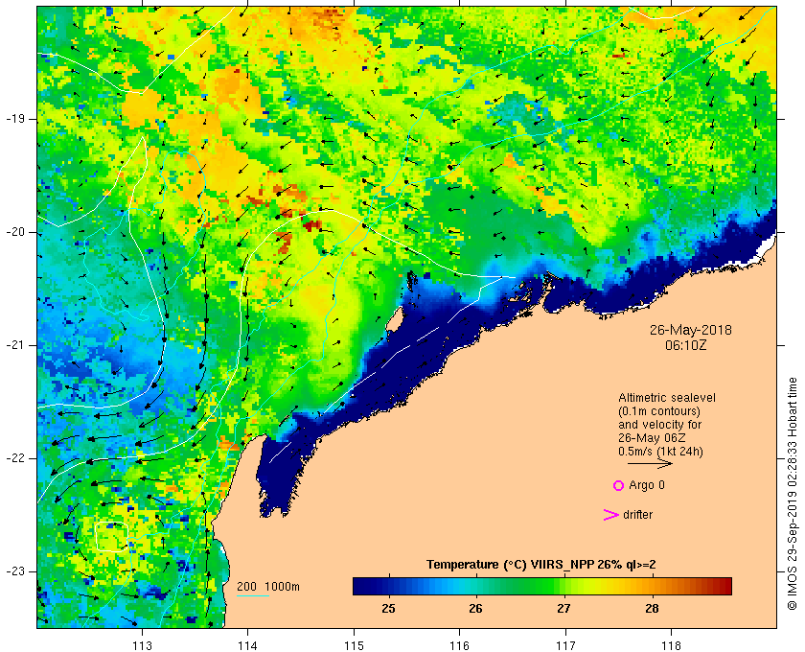Click latitude axis label '-22'
This screenshot has height=652, width=805.
[x=14, y=457]
